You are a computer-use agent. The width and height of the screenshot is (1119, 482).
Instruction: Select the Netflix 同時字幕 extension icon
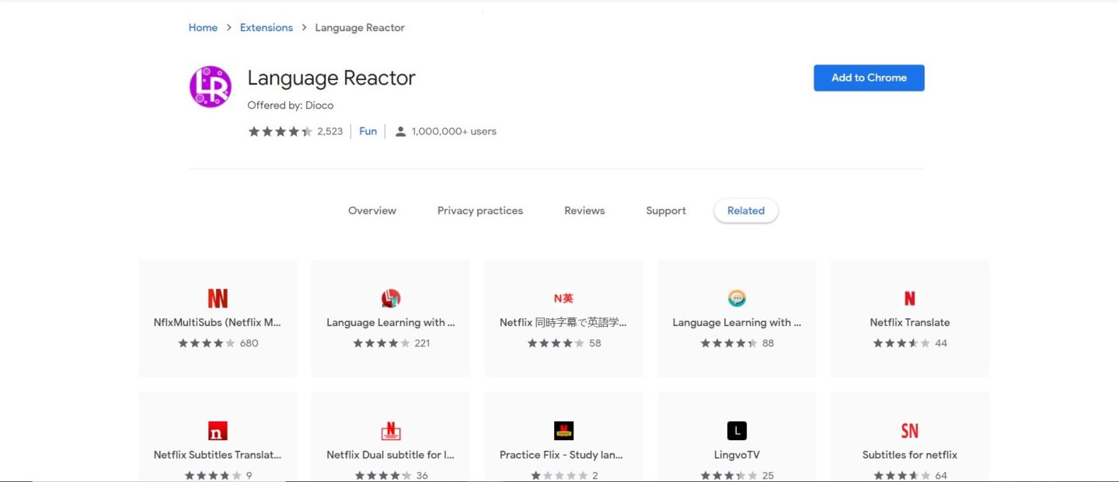(563, 297)
